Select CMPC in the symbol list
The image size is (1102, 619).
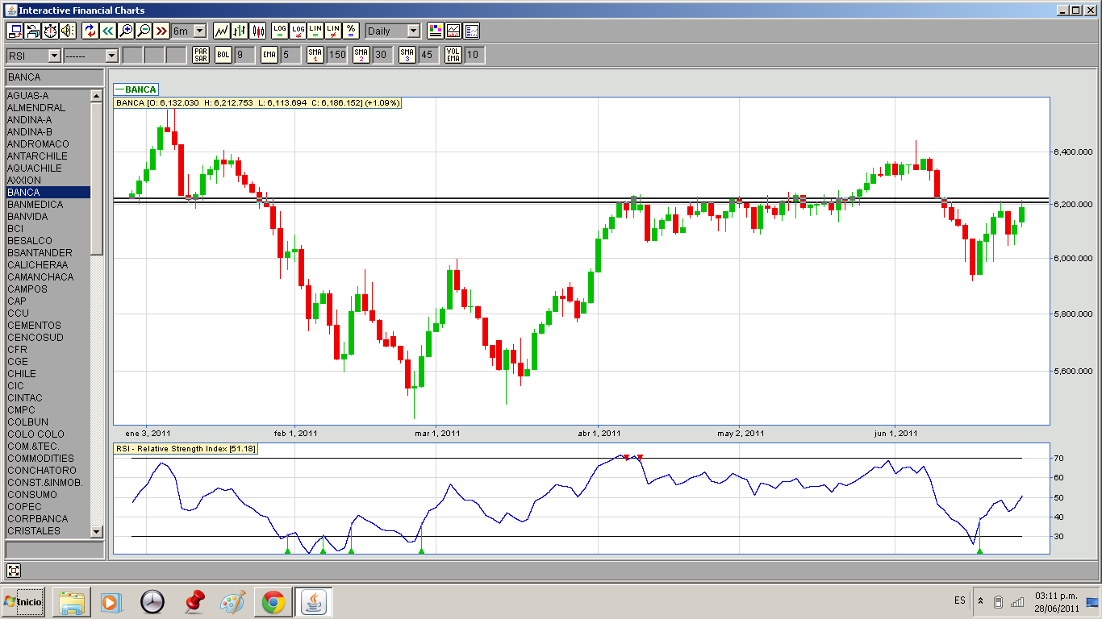pyautogui.click(x=48, y=410)
